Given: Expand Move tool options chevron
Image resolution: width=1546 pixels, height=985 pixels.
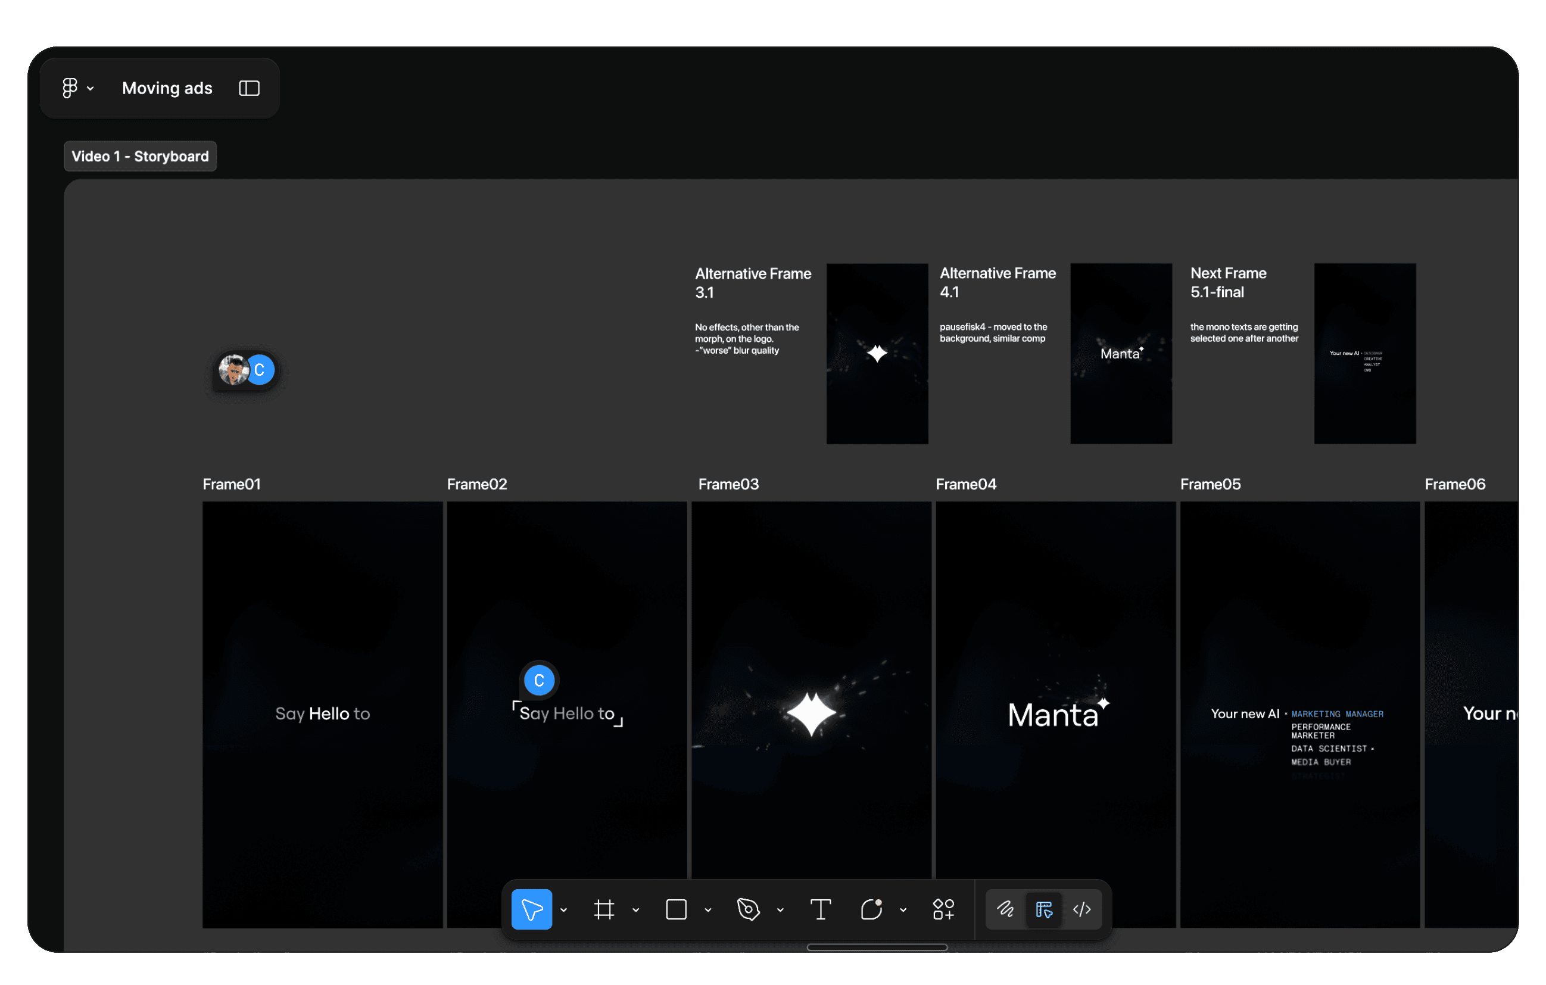Looking at the screenshot, I should [564, 910].
